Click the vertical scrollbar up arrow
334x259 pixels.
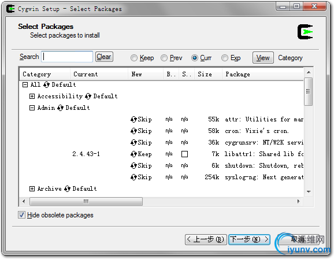click(x=309, y=73)
